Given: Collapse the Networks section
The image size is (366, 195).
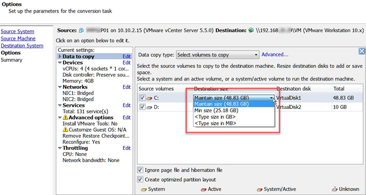Looking at the screenshot, I should (60, 87).
